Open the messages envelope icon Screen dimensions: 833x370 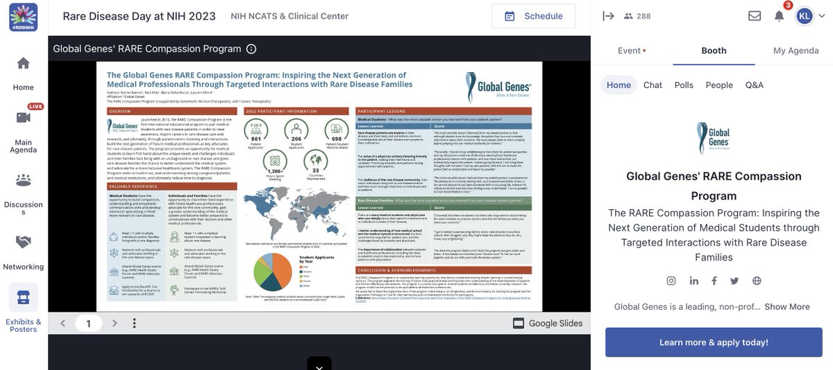tap(755, 16)
